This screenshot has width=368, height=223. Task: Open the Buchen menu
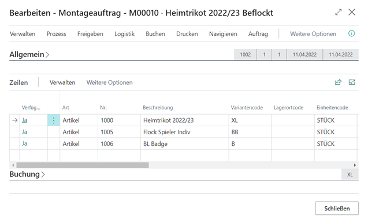(x=155, y=34)
